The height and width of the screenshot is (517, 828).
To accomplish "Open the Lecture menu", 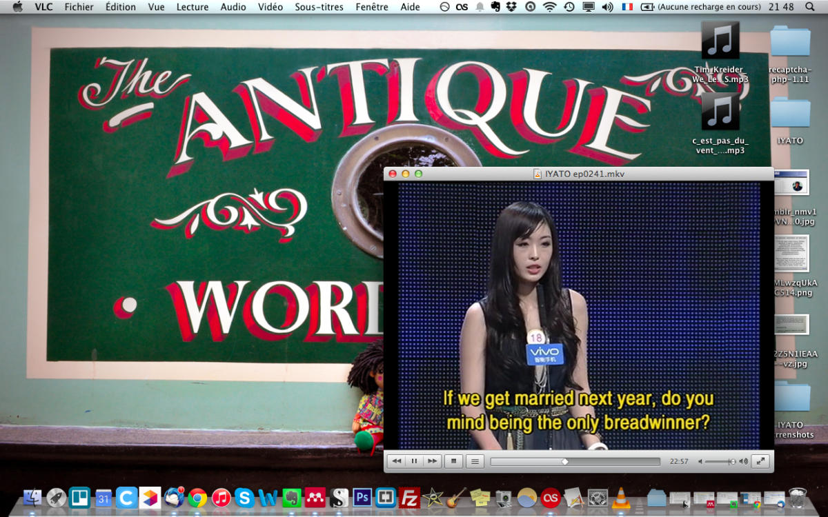I will [193, 7].
